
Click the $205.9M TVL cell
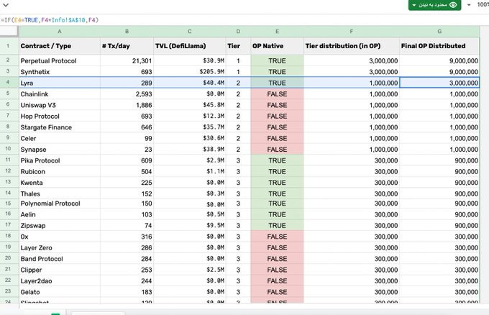coord(190,72)
